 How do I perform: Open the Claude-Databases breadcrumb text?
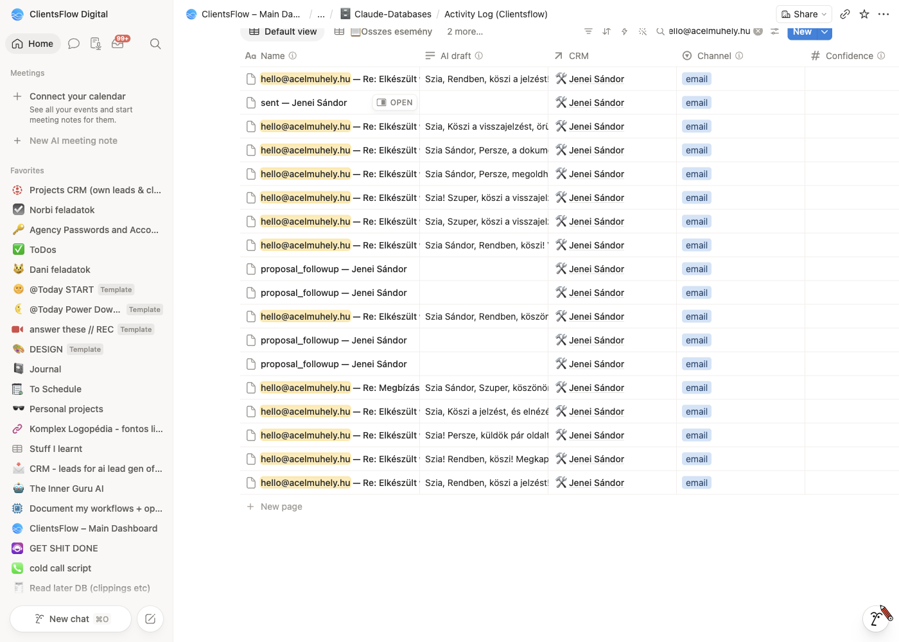pos(393,14)
